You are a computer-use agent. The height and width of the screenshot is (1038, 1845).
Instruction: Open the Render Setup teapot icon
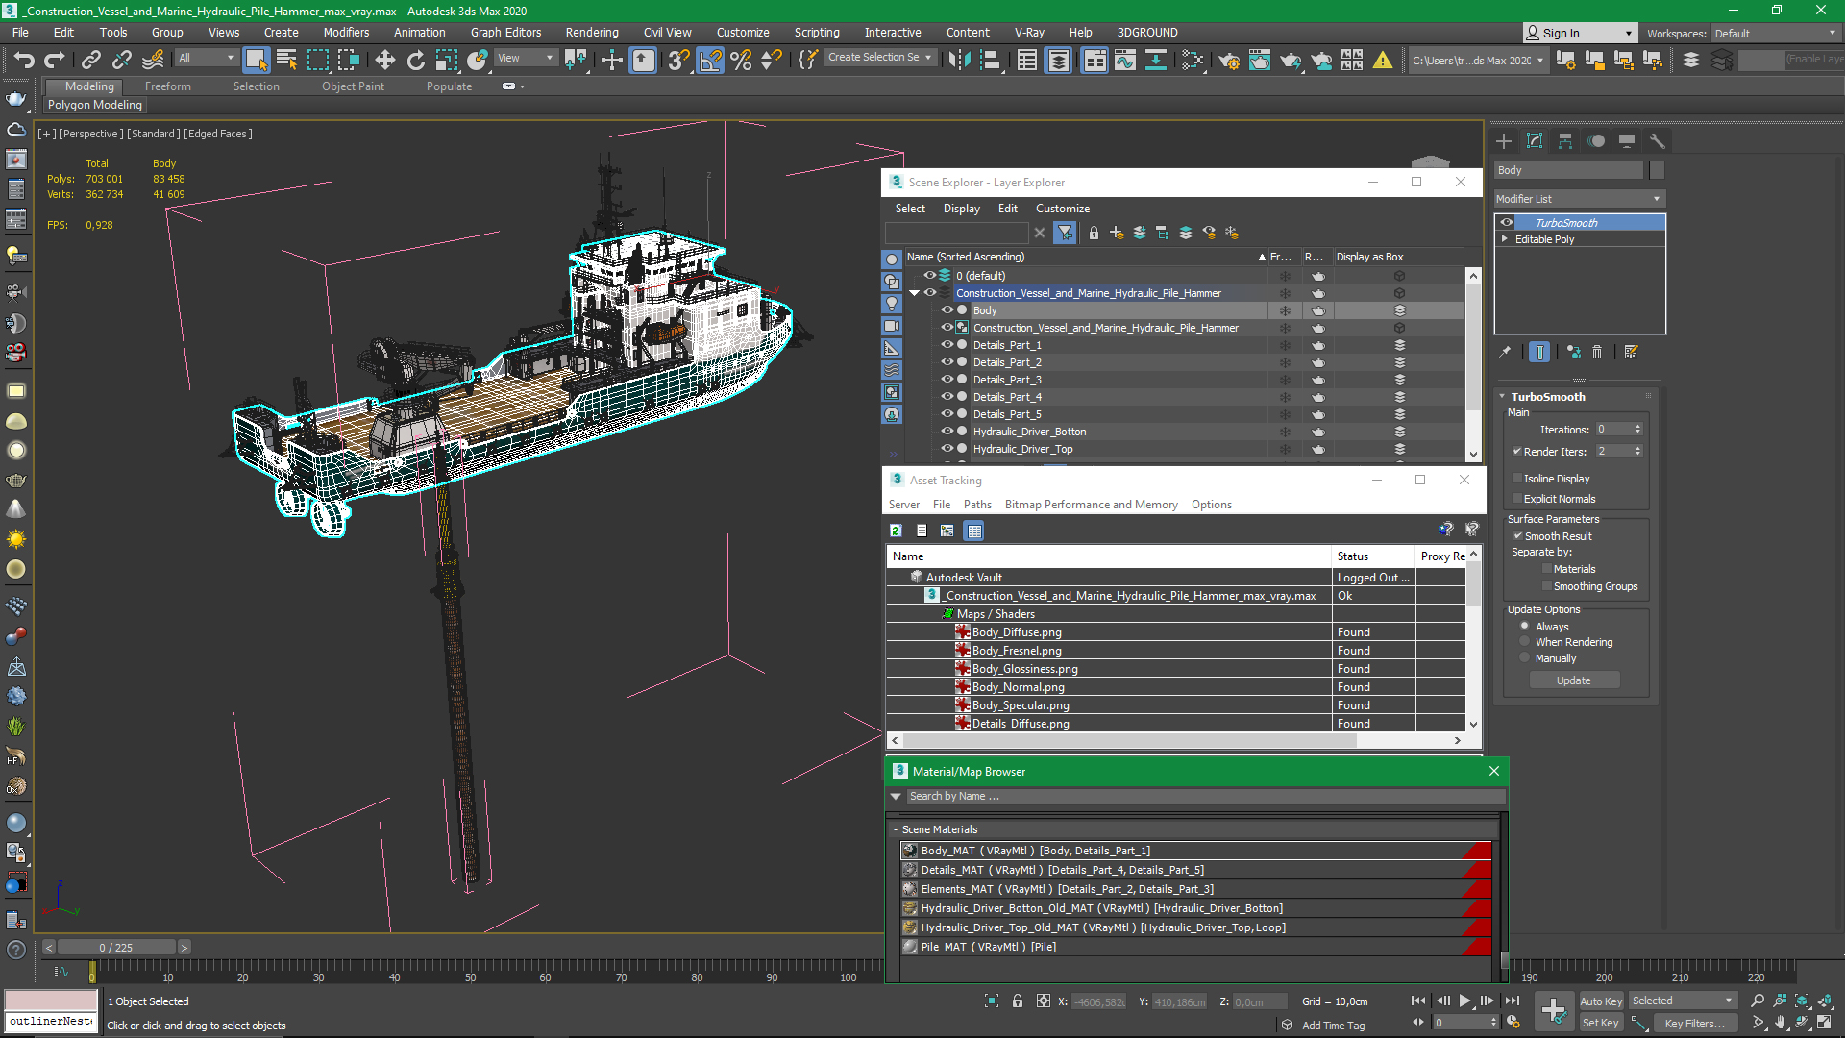coord(1228,60)
